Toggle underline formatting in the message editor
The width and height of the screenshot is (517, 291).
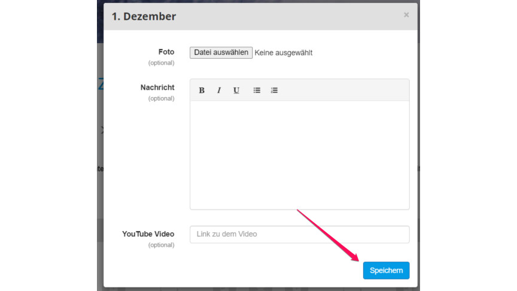pyautogui.click(x=236, y=90)
